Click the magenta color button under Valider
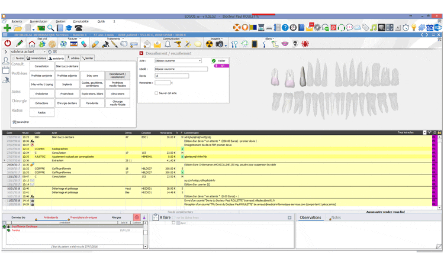Screen dimensions: 444x266 [220, 66]
